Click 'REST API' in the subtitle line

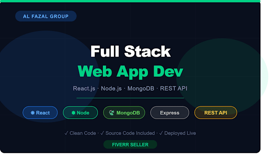point(174,89)
